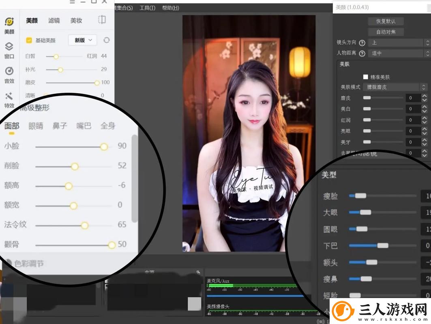431x324 pixels.
Task: Click the 美牙 value stepper arrows
Action: pos(425,142)
